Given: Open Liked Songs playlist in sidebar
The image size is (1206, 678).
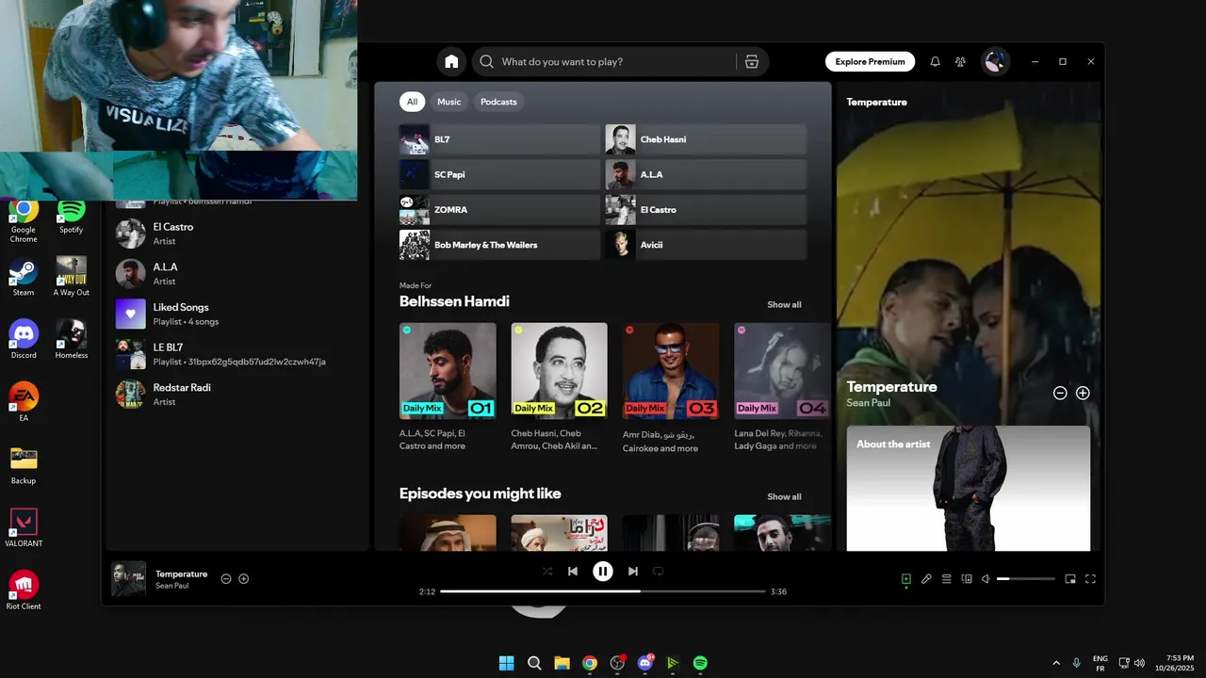Looking at the screenshot, I should point(237,314).
